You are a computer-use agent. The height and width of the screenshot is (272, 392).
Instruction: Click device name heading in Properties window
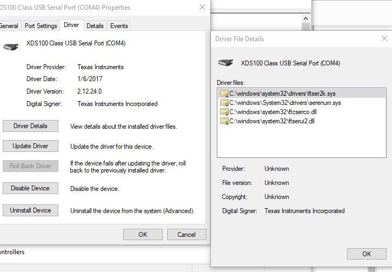coord(76,43)
